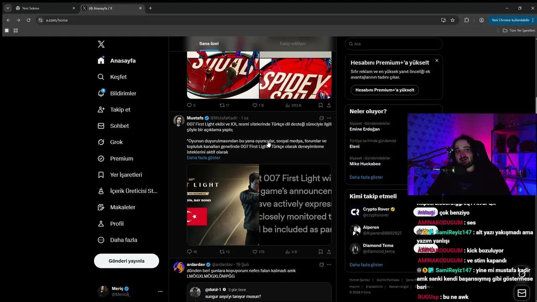Like Mustafa's post with 175 likes

(x=258, y=252)
